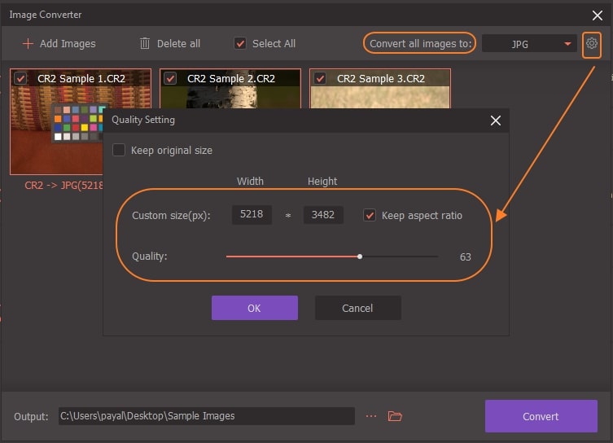Close the Quality Setting dialog
The width and height of the screenshot is (613, 443).
495,121
